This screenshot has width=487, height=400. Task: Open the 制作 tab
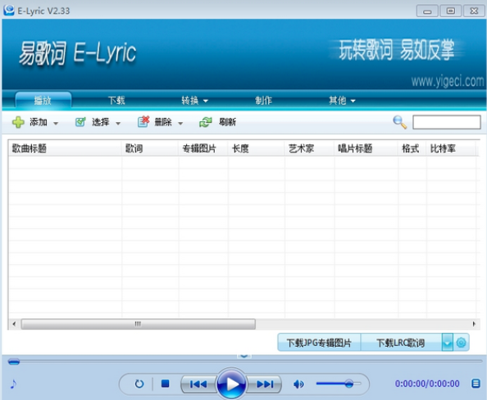[x=263, y=100]
